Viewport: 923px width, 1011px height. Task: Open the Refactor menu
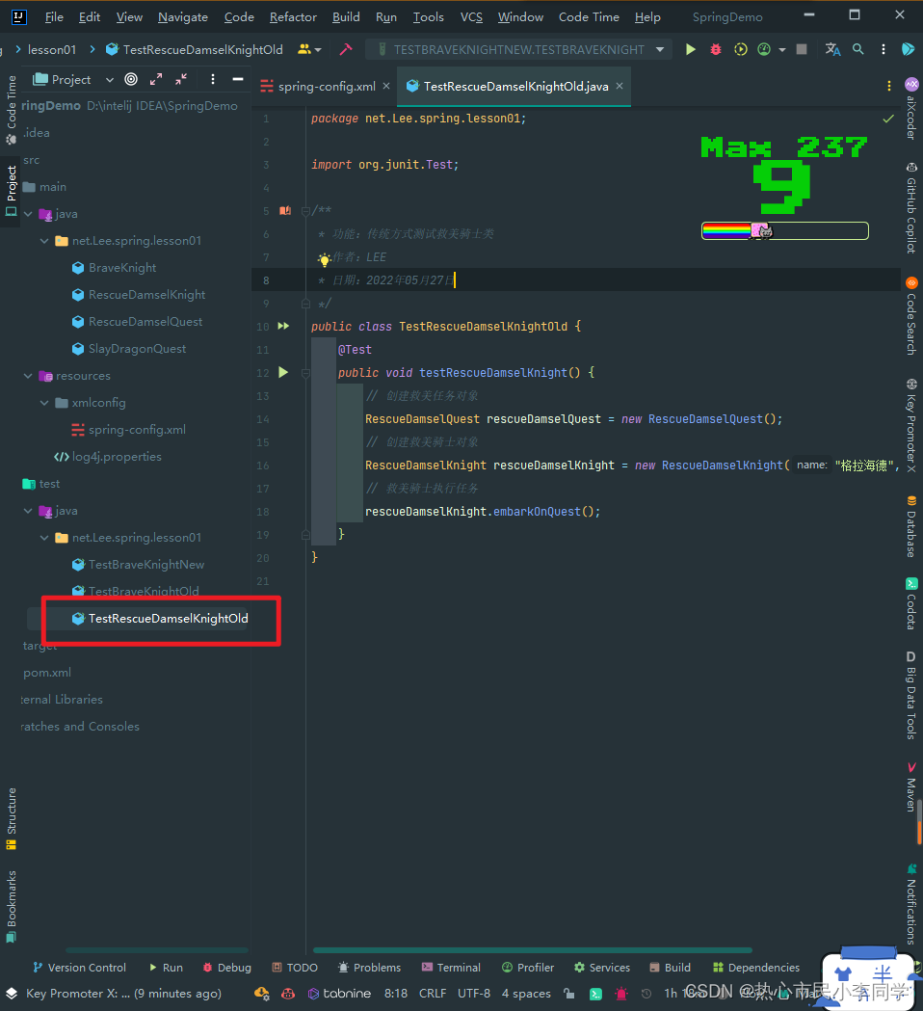(293, 16)
